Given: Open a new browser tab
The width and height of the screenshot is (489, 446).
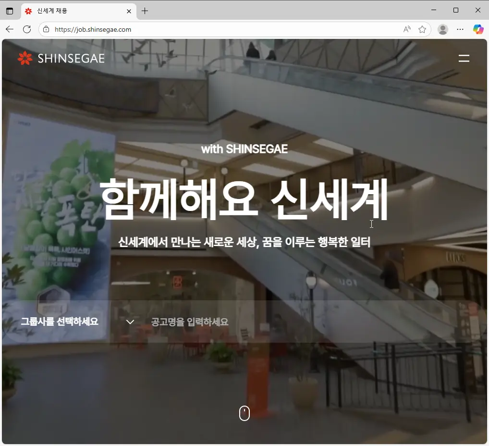Looking at the screenshot, I should pos(145,11).
